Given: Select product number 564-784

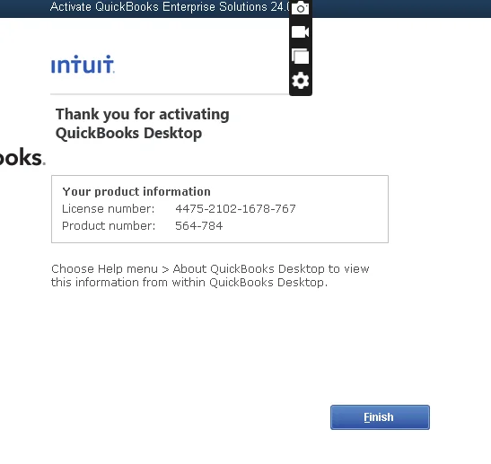Looking at the screenshot, I should 199,226.
